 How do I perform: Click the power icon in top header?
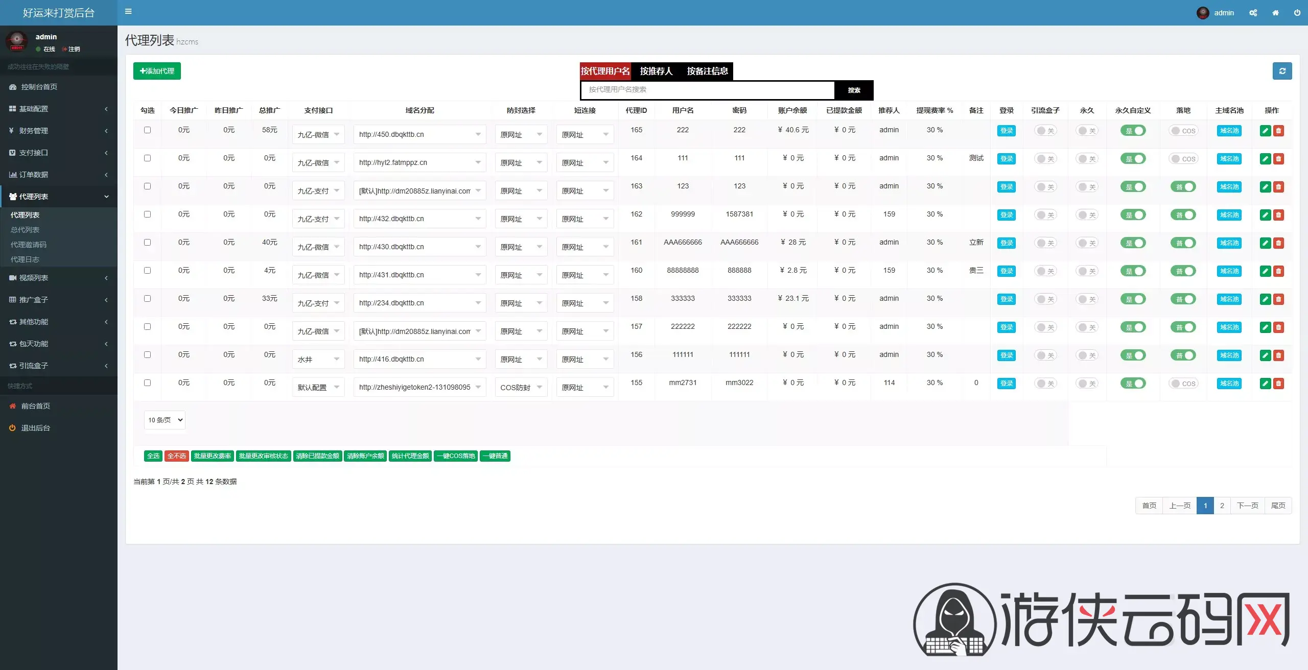click(x=1297, y=13)
